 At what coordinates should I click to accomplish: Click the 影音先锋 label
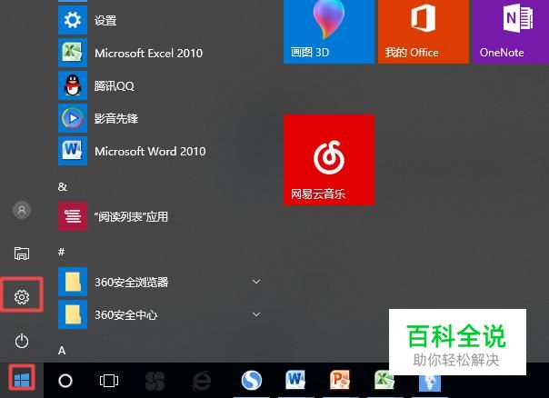(116, 118)
